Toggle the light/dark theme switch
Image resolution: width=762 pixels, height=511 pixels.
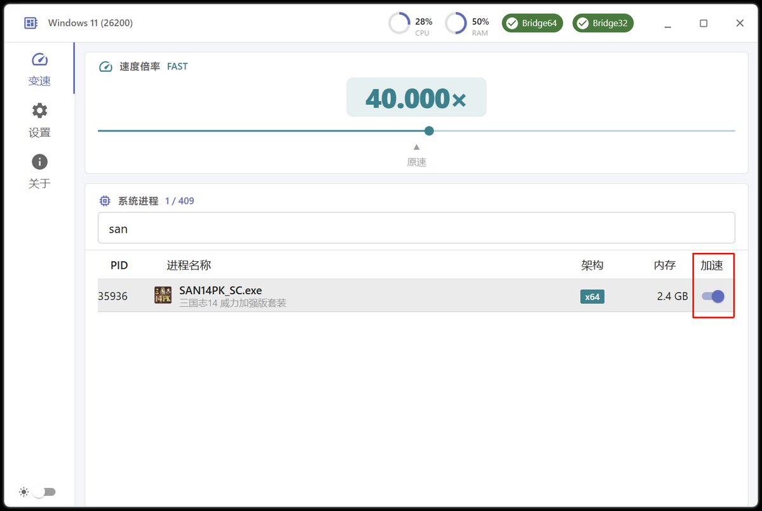pos(44,492)
